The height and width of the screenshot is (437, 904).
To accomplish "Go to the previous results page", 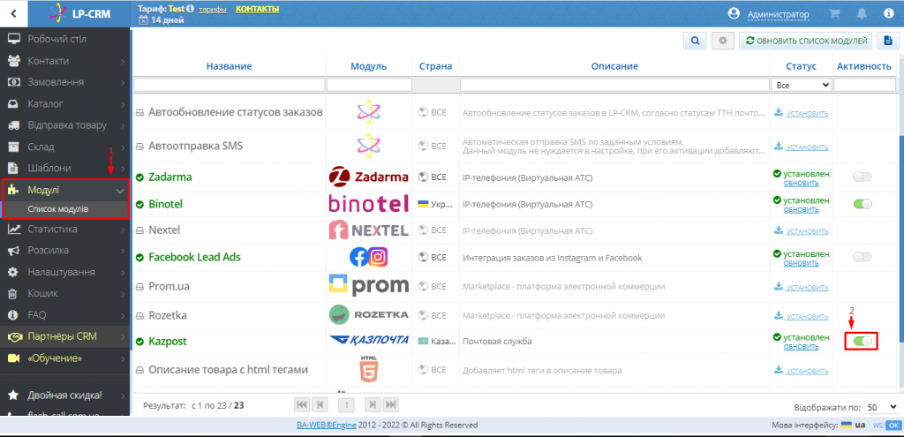I will 320,405.
